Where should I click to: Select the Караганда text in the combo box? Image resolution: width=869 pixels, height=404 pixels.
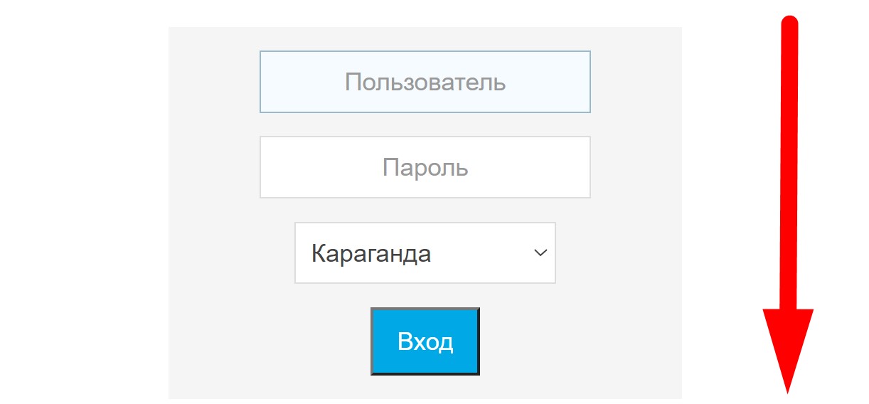tap(371, 254)
